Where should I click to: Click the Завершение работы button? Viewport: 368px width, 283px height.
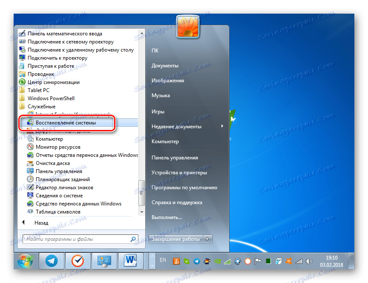(175, 239)
